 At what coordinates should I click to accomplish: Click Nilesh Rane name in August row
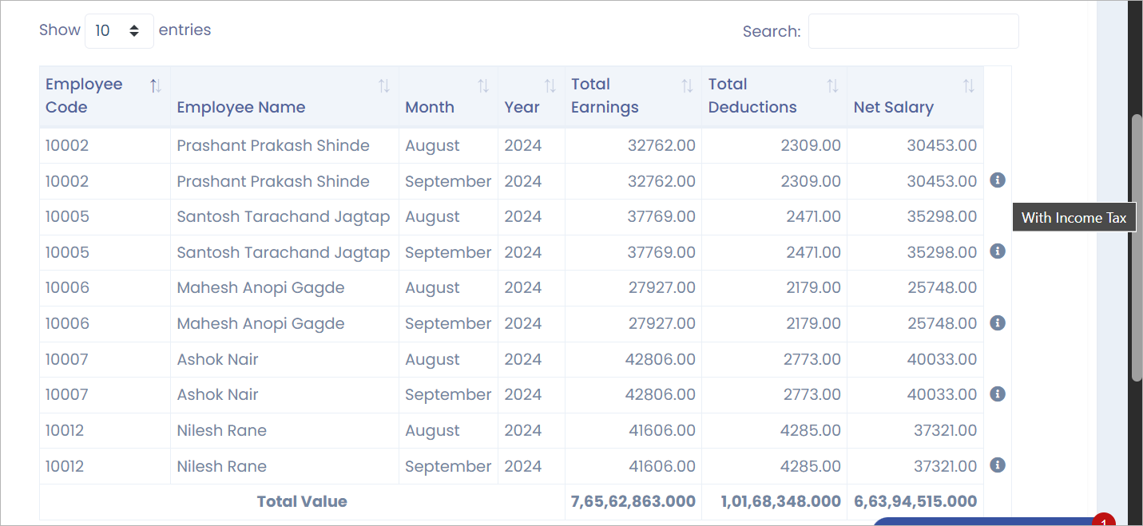[222, 431]
